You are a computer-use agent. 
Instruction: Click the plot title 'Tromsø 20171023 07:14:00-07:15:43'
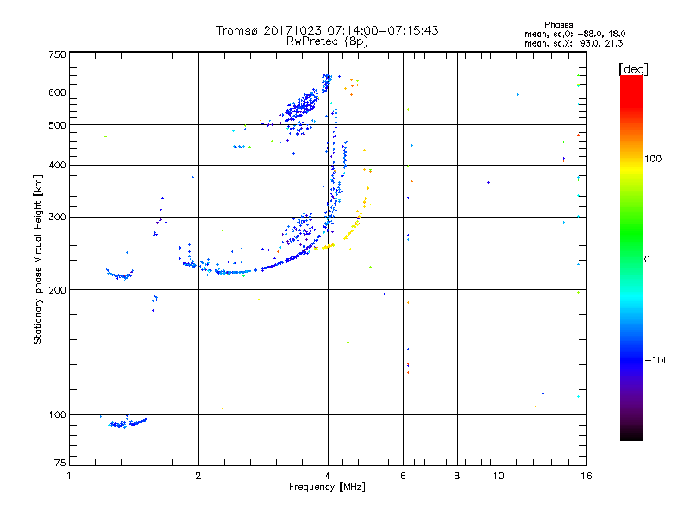[x=327, y=30]
